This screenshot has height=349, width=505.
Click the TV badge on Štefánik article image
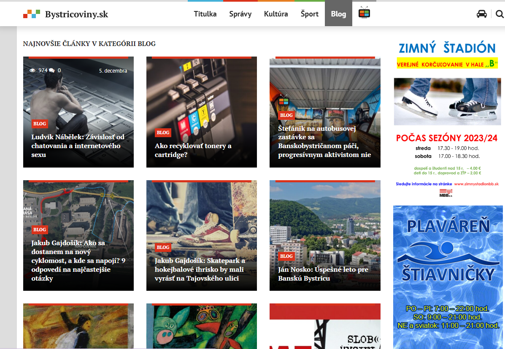[284, 101]
